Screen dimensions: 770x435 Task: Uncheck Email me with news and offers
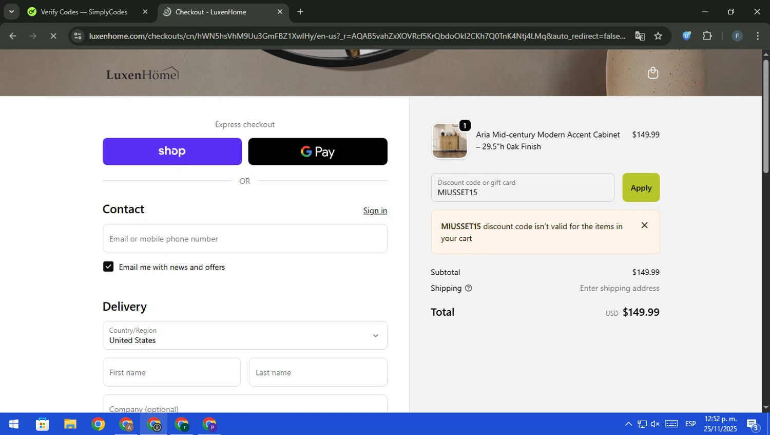[108, 267]
